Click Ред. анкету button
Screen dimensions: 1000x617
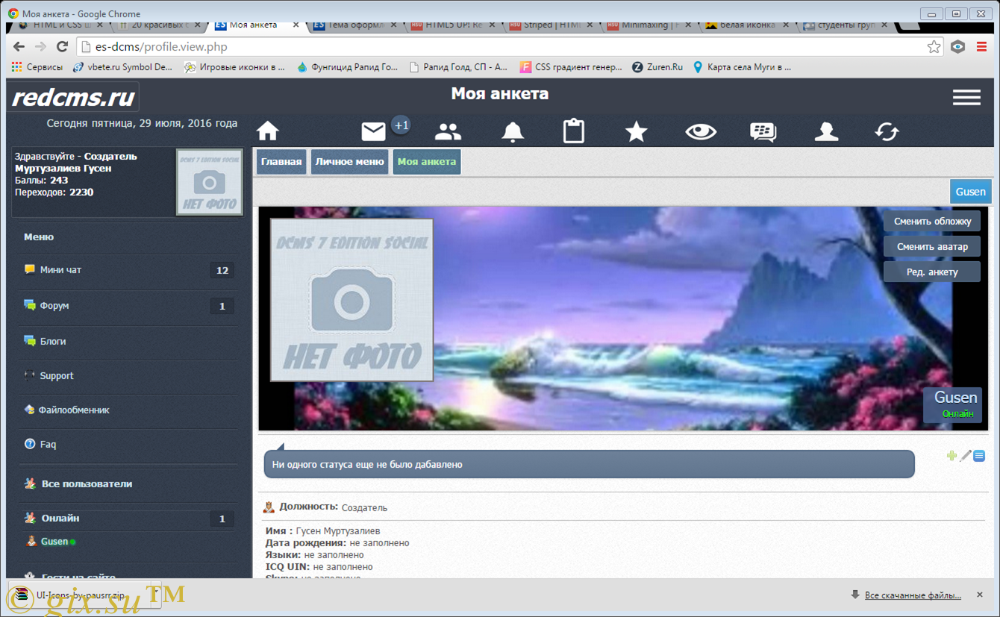[932, 272]
